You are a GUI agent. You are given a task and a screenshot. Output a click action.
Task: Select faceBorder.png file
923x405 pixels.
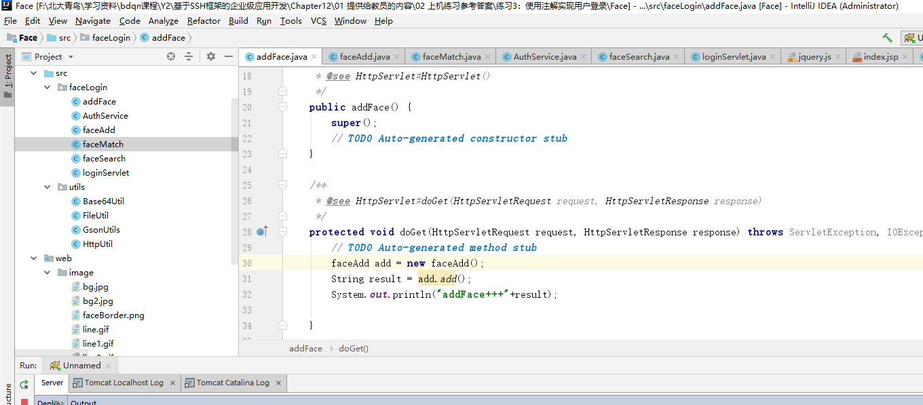pos(113,315)
